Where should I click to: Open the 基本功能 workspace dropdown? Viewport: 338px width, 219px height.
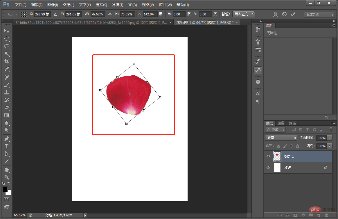pos(319,15)
